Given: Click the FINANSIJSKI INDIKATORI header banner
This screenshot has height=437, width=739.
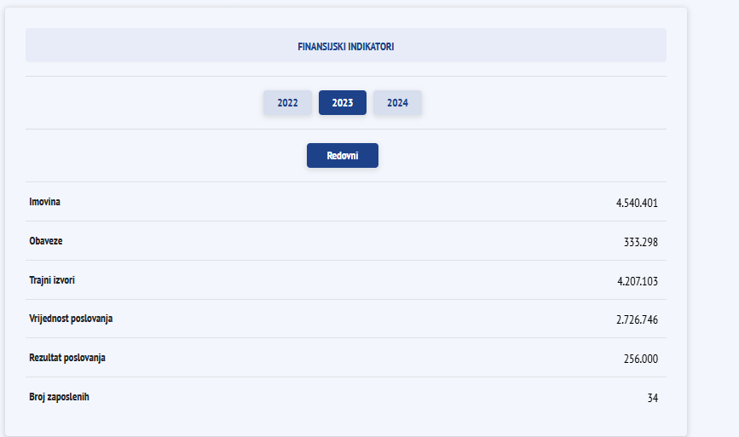Looking at the screenshot, I should coord(346,45).
